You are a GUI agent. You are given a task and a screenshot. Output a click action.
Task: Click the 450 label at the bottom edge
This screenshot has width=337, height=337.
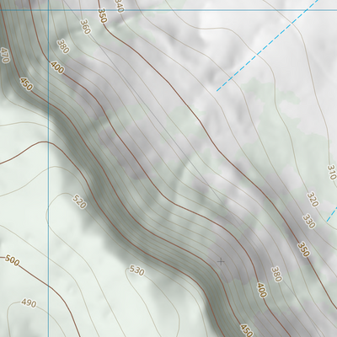[x=246, y=331]
